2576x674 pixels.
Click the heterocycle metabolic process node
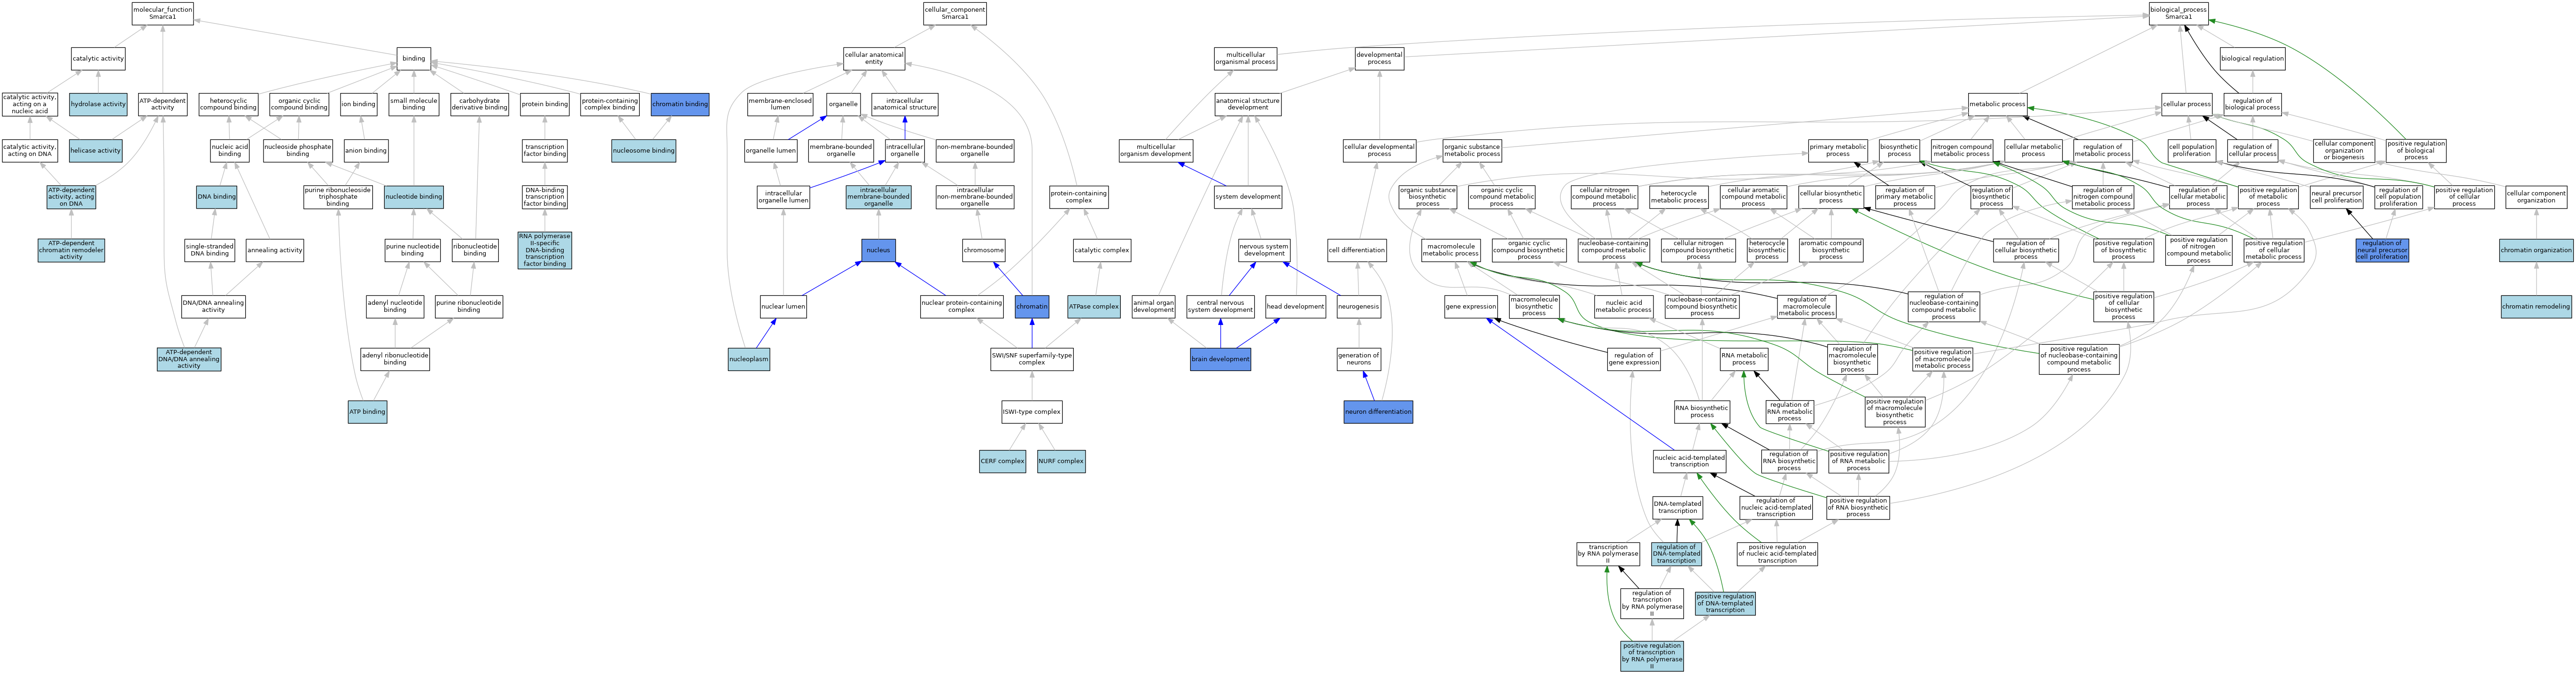coord(1678,197)
